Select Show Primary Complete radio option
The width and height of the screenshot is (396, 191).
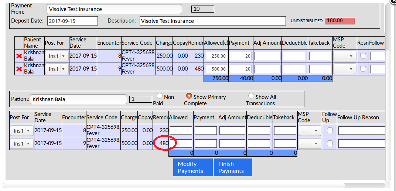point(189,96)
